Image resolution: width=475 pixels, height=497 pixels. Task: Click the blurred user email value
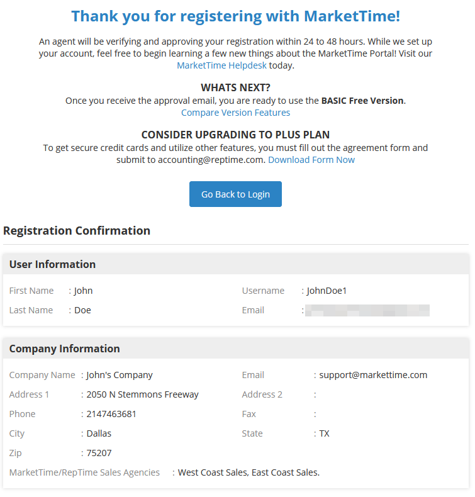367,310
